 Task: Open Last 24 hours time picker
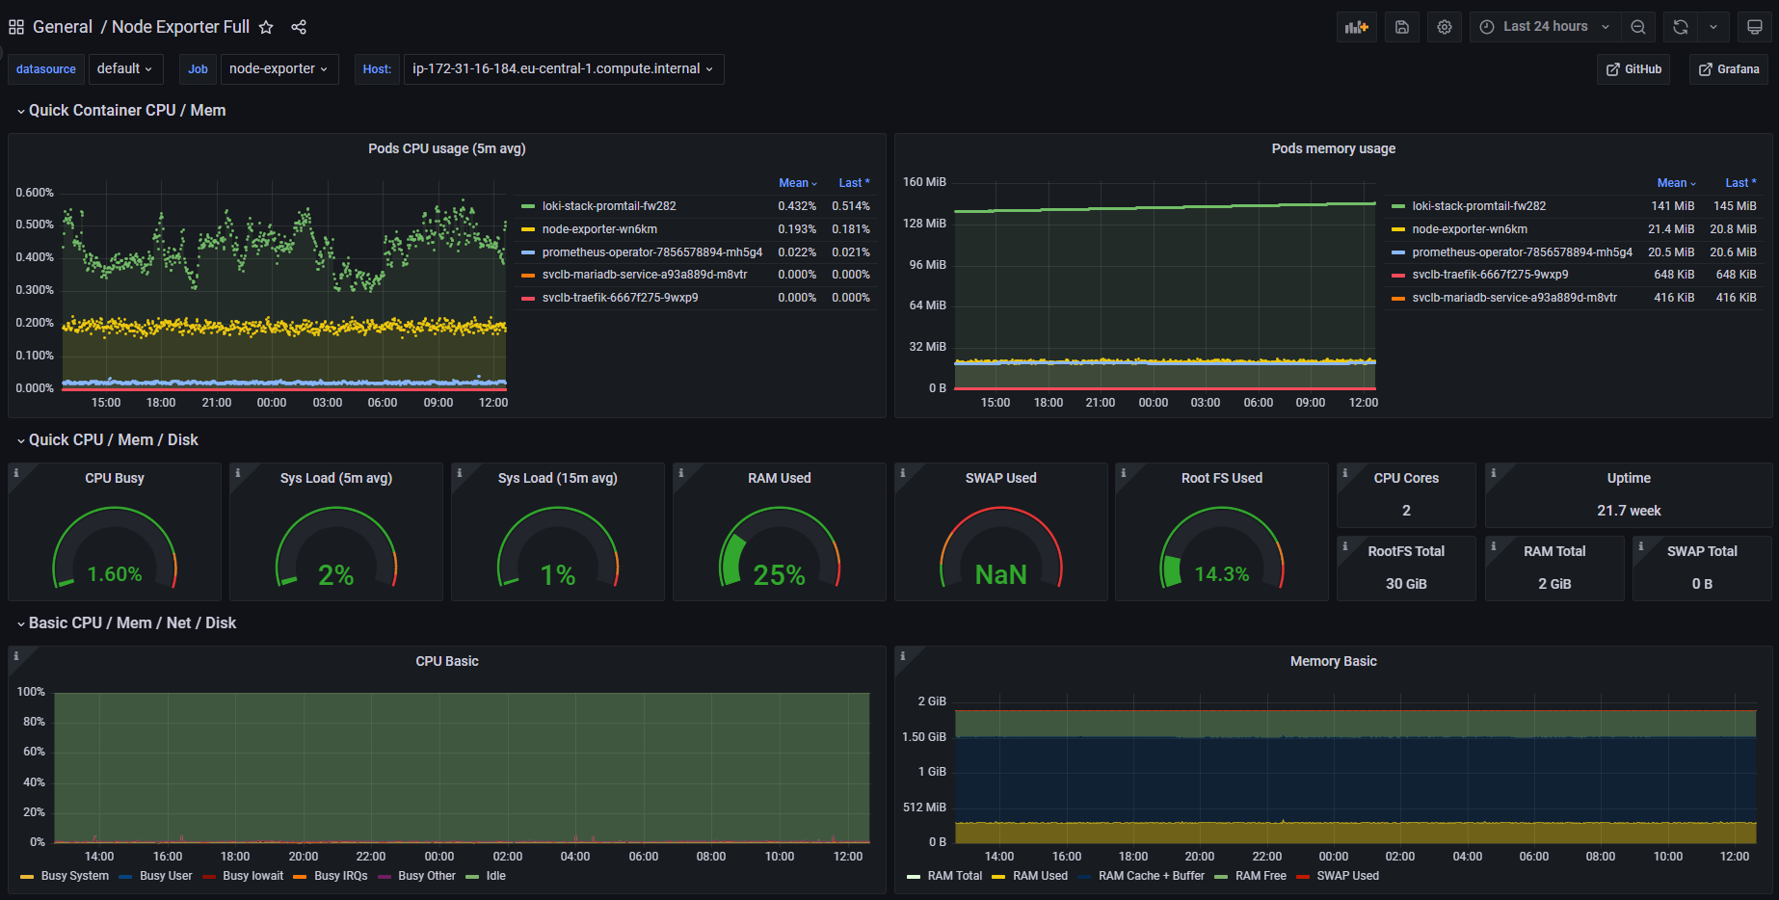[x=1545, y=27]
